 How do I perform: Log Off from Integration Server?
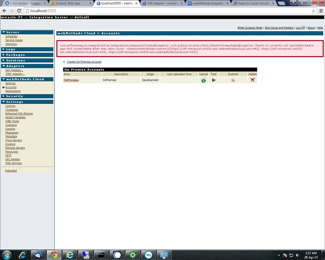(300, 28)
